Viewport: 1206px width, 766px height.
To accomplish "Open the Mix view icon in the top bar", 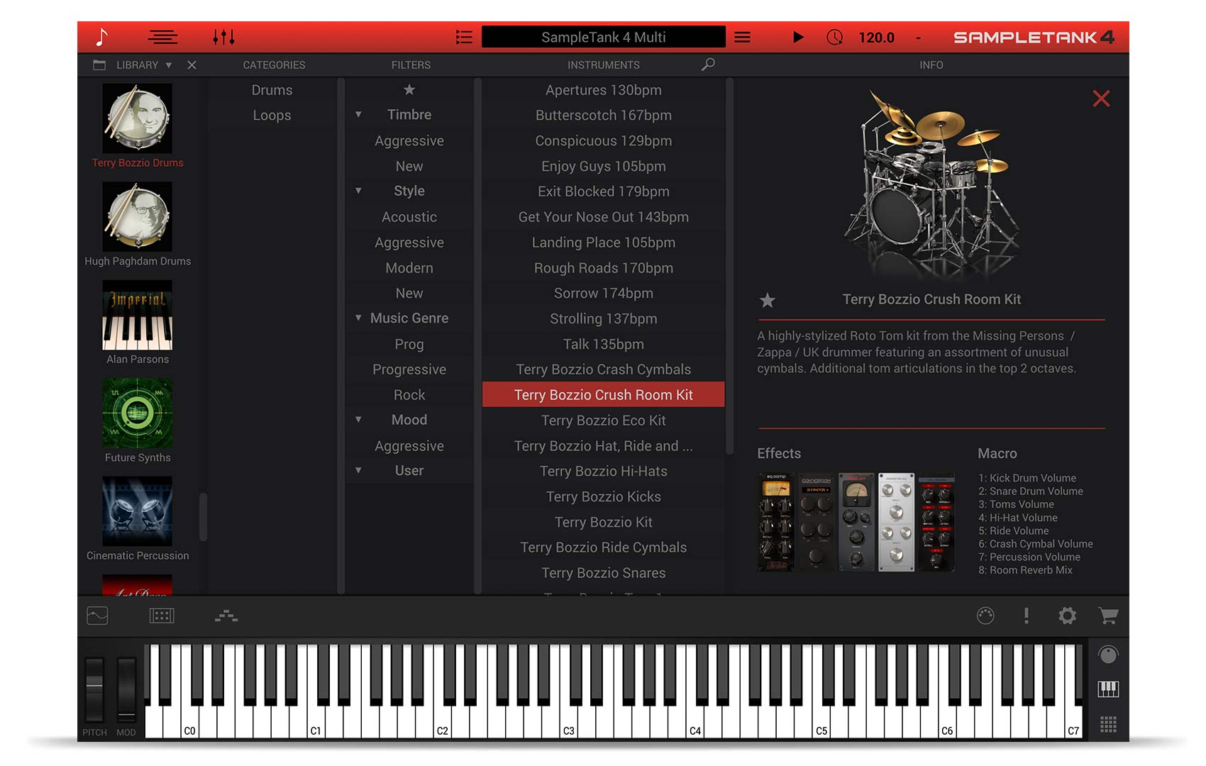I will tap(162, 37).
